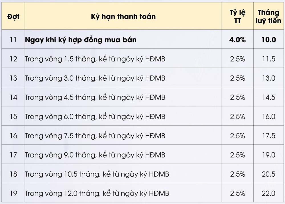Click the "Đợt" column header

(x=13, y=17)
